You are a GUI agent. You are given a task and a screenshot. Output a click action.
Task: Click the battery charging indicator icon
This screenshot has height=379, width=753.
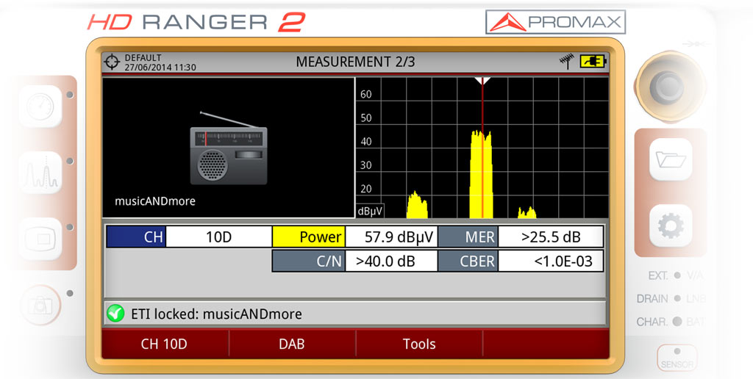593,62
